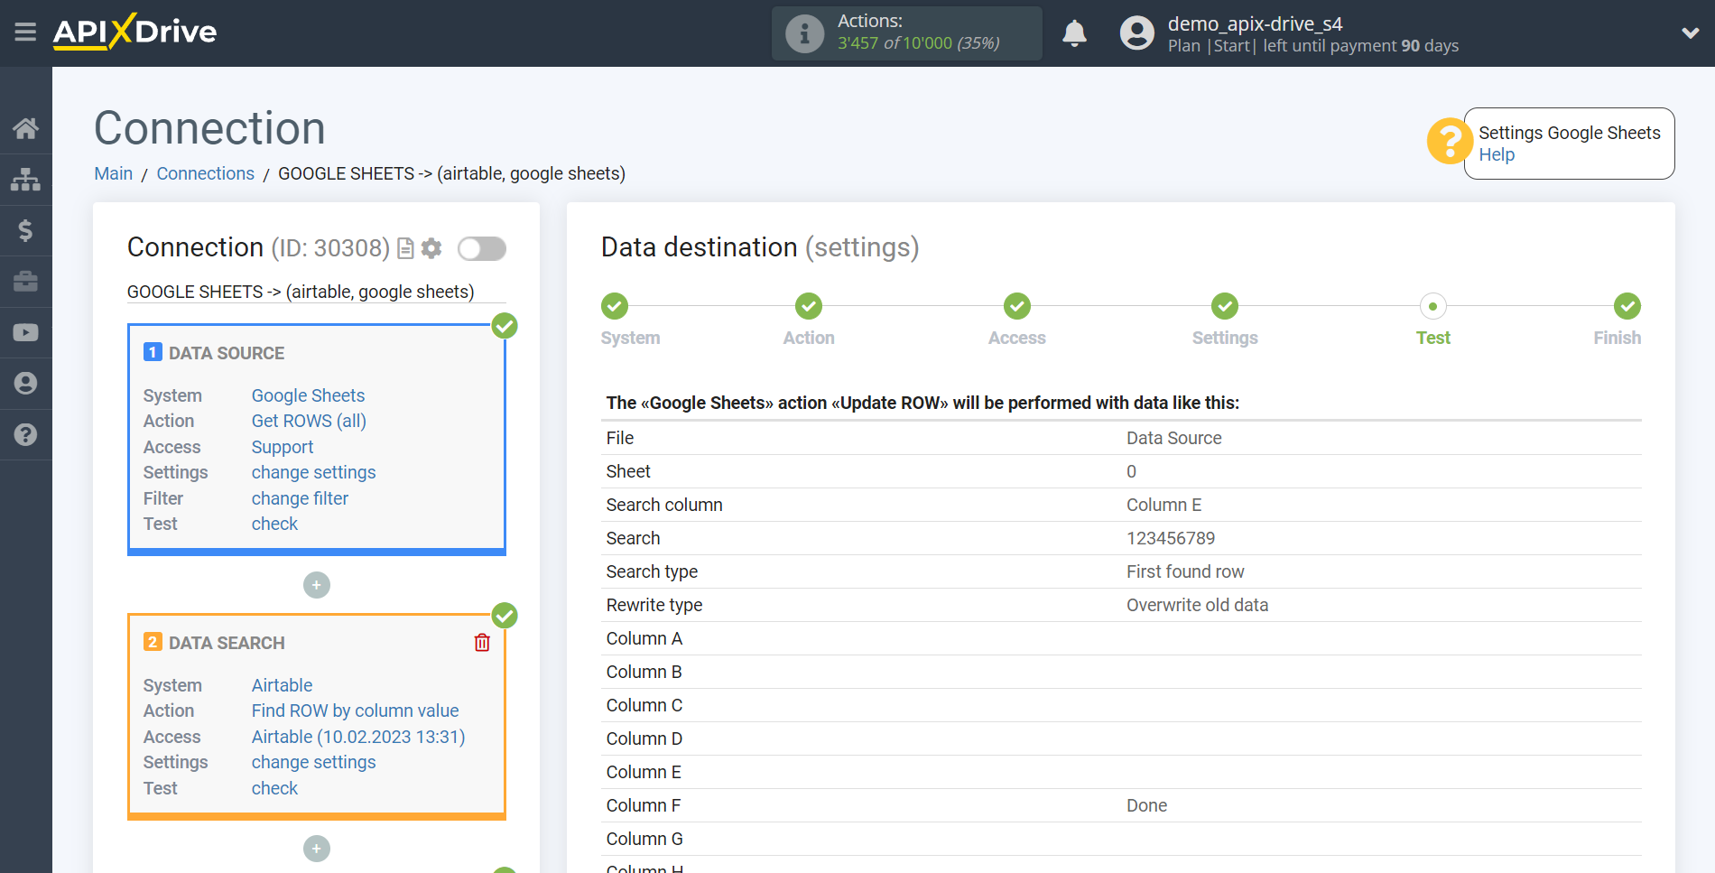This screenshot has width=1715, height=873.
Task: Select 'Overwrite old data' value
Action: [x=1197, y=605]
